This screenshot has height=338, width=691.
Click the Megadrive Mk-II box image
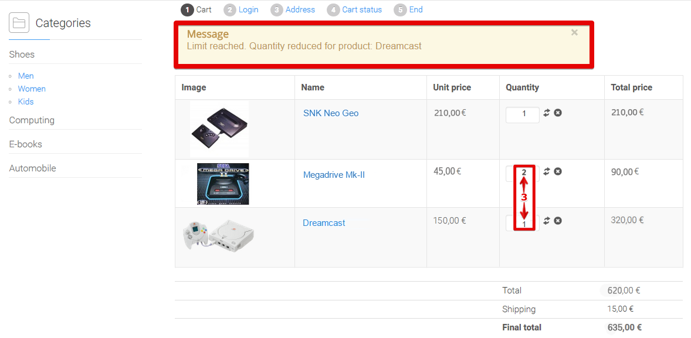pyautogui.click(x=223, y=184)
